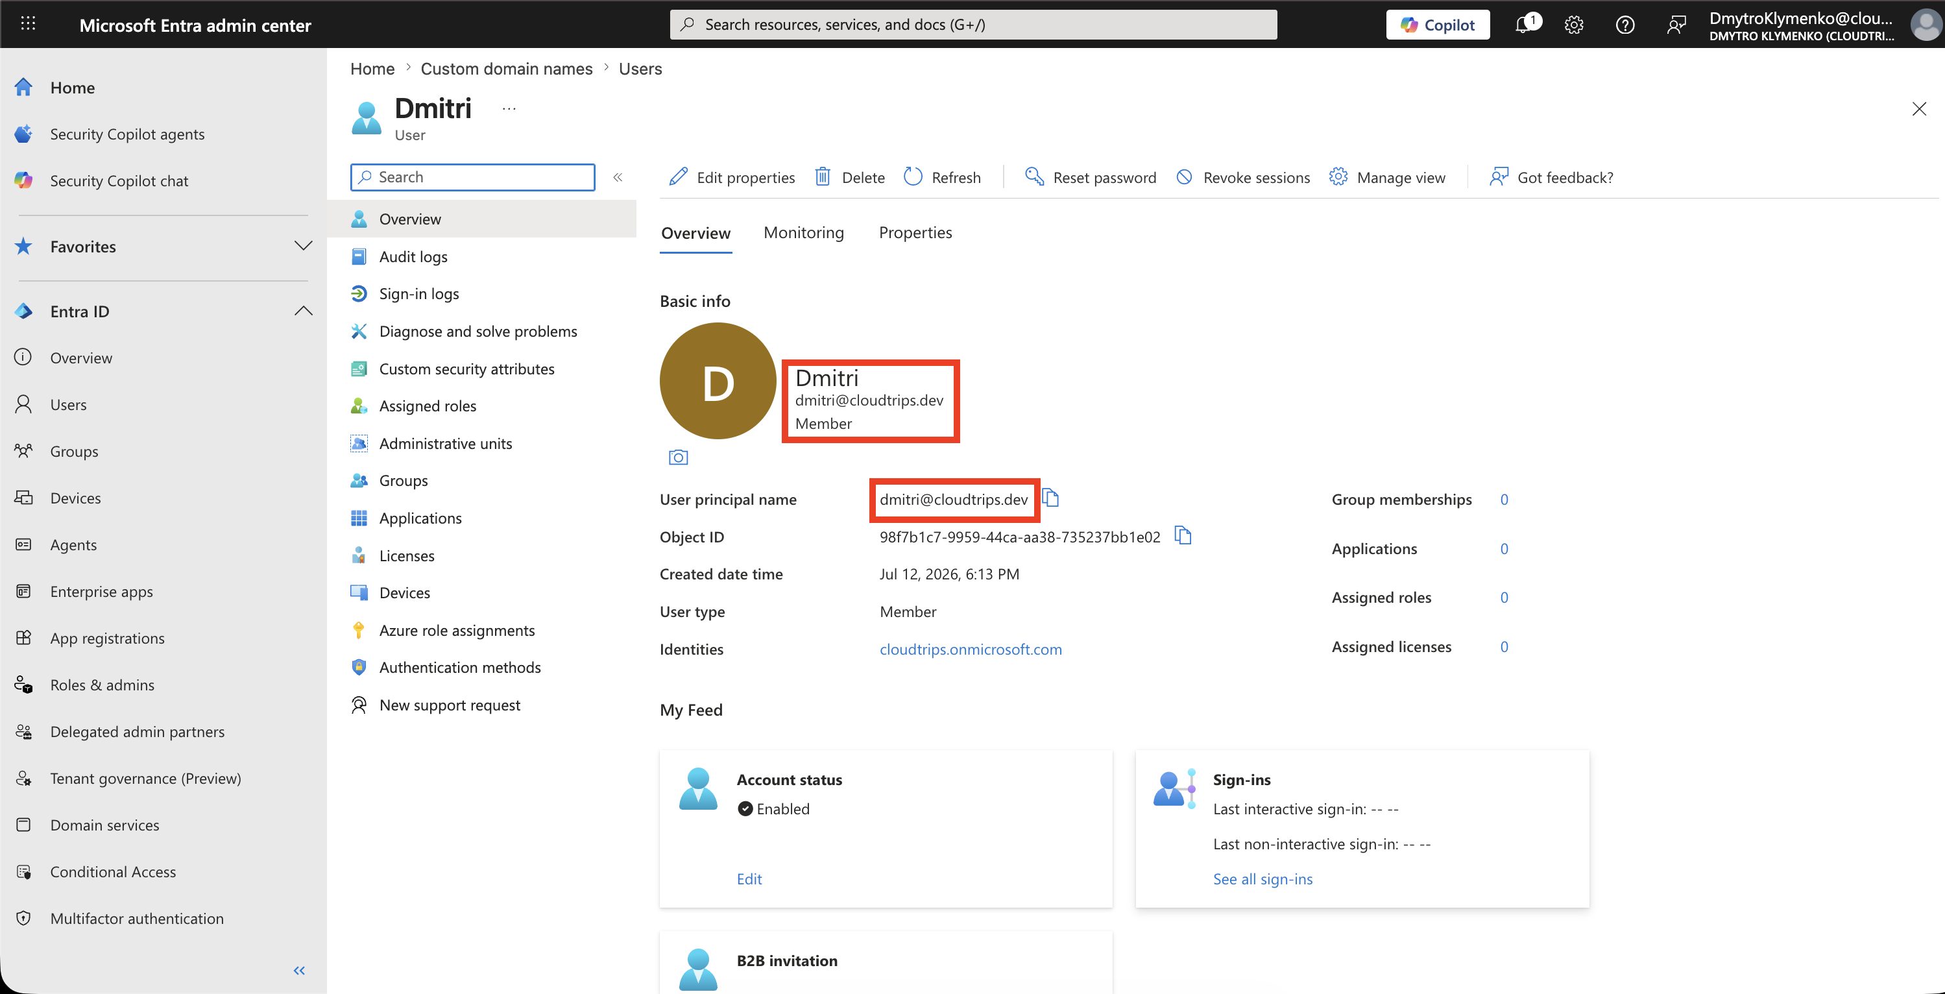The width and height of the screenshot is (1945, 994).
Task: Click Assigned licenses count 0
Action: [x=1504, y=646]
